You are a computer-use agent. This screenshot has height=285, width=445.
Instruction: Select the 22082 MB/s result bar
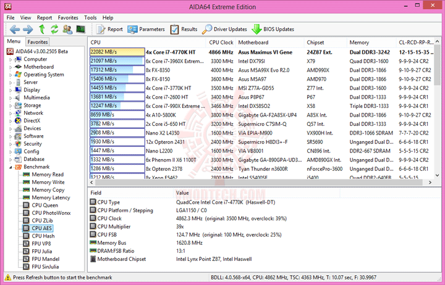117,52
